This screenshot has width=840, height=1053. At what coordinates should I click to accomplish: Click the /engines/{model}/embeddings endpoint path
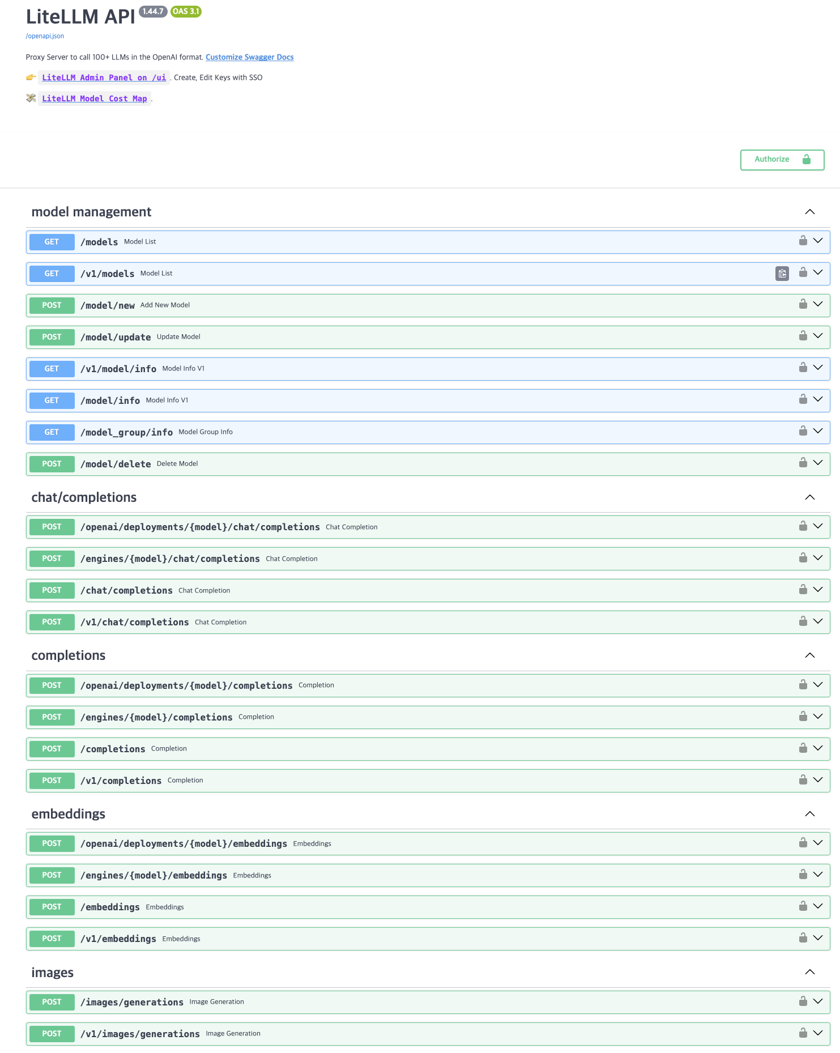click(153, 875)
